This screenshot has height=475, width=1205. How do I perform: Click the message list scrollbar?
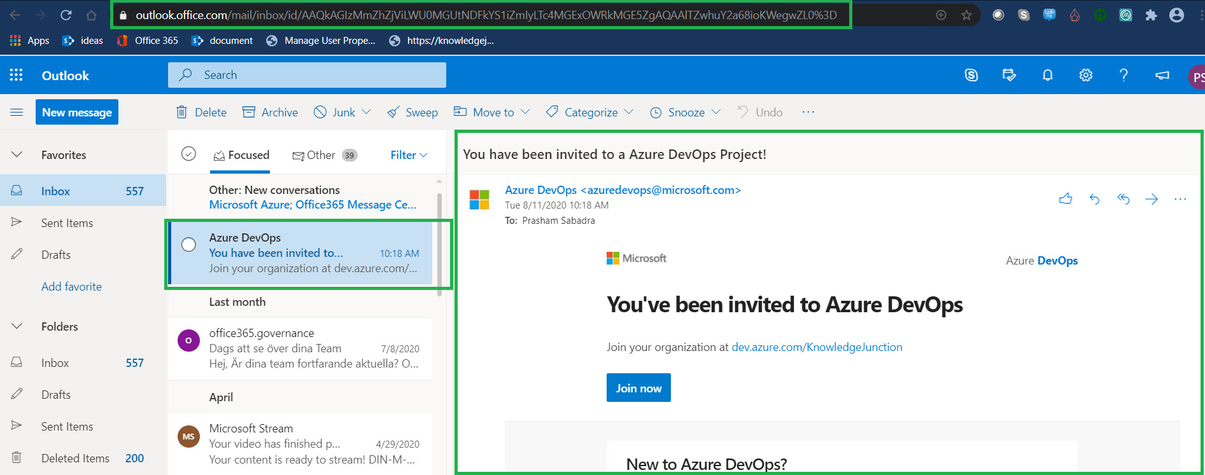click(439, 245)
